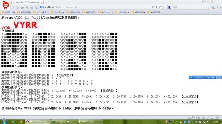Click the floating network speed widget
Viewport: 222px width, 124px height.
[205, 77]
